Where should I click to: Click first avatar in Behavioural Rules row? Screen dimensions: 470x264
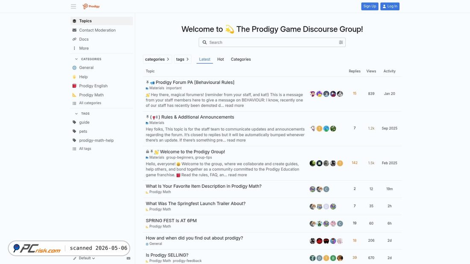point(313,94)
